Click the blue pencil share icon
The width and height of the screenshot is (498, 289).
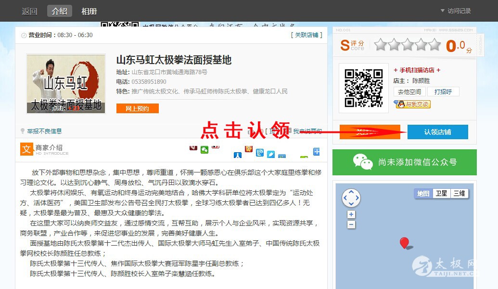[271, 154]
